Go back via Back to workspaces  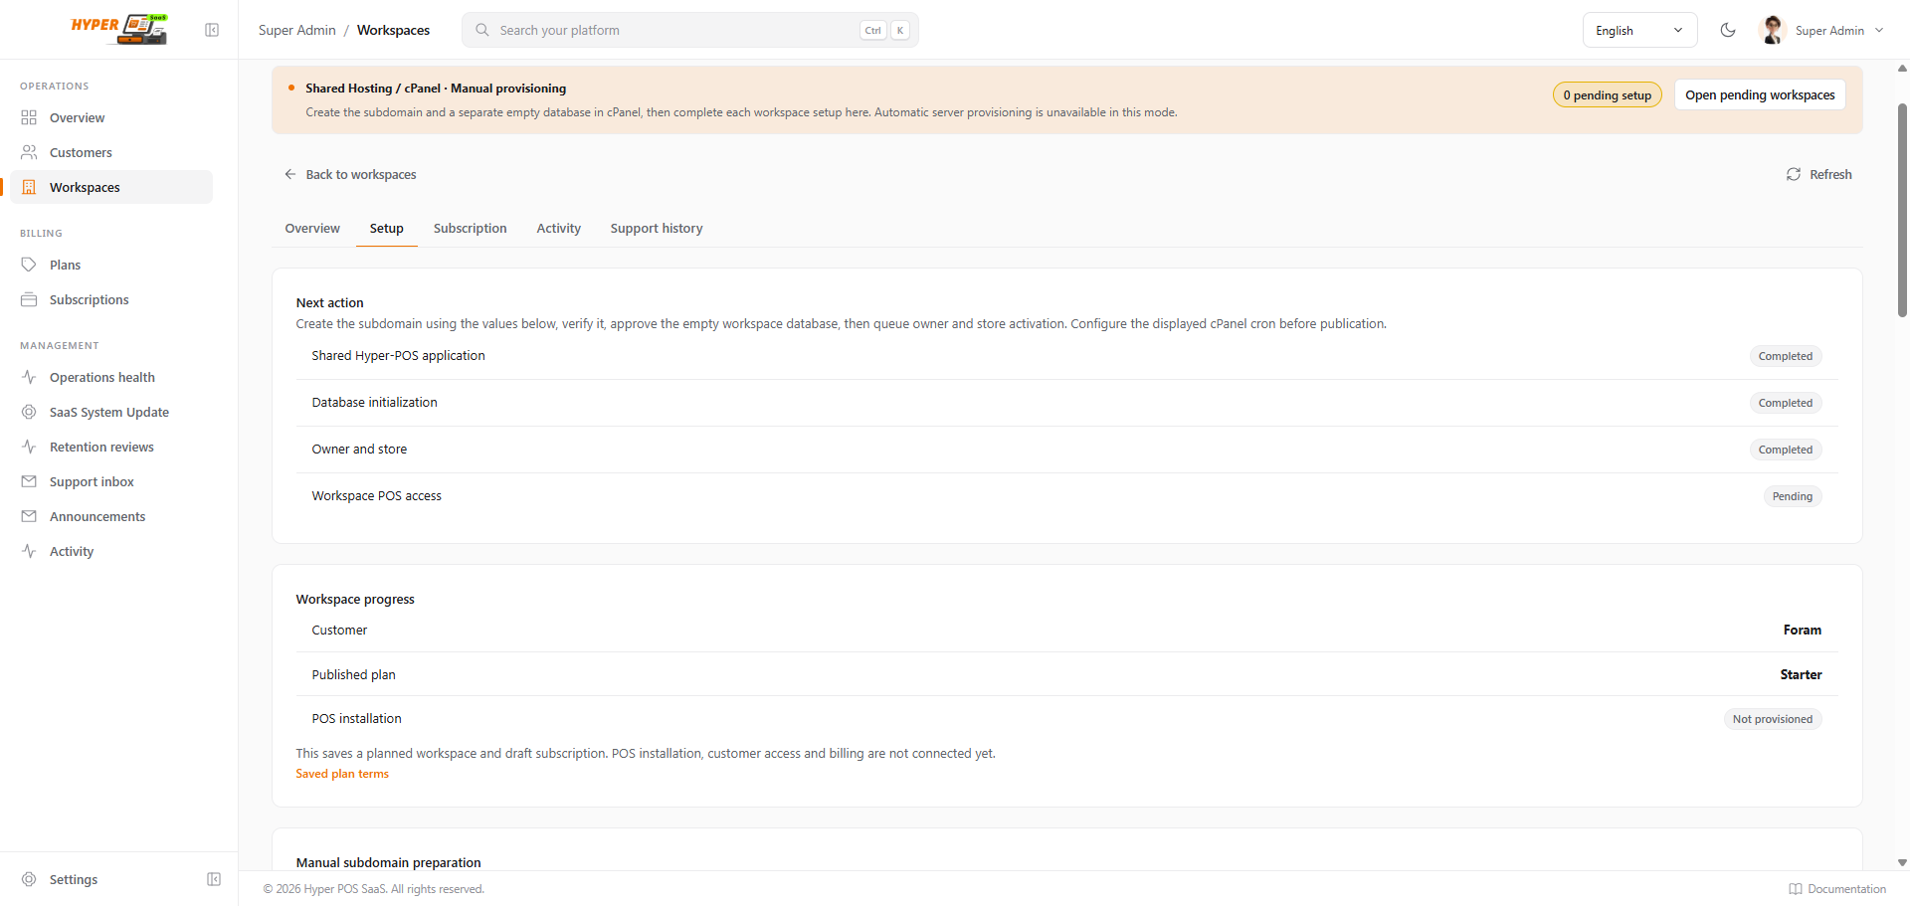(x=350, y=174)
